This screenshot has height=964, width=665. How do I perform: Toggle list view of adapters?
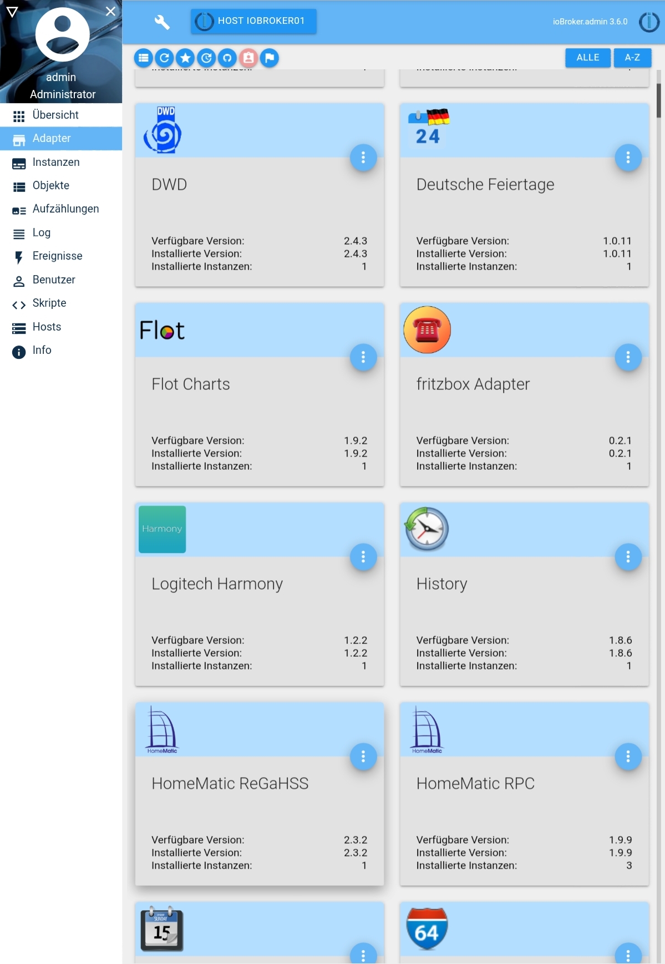click(x=144, y=58)
